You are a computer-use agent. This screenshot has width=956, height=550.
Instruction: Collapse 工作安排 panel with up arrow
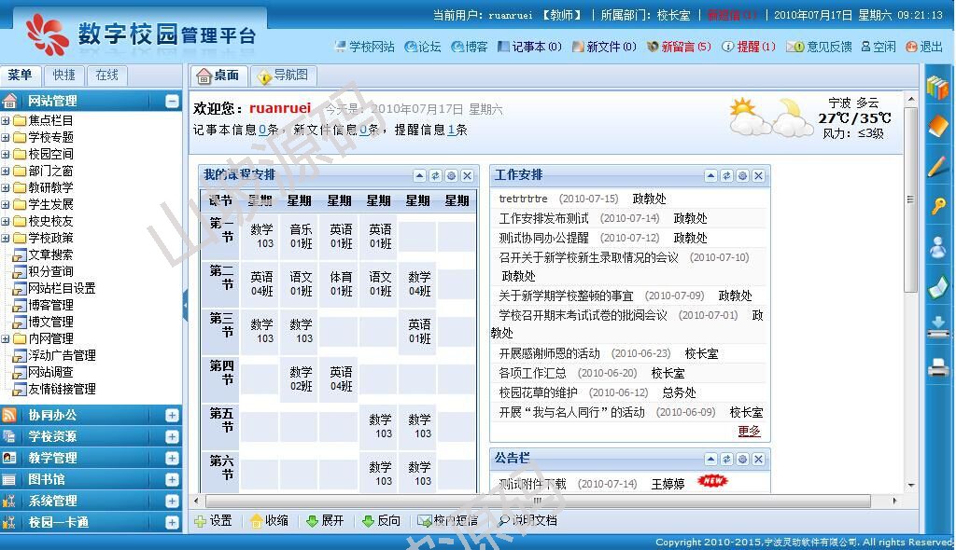(710, 176)
